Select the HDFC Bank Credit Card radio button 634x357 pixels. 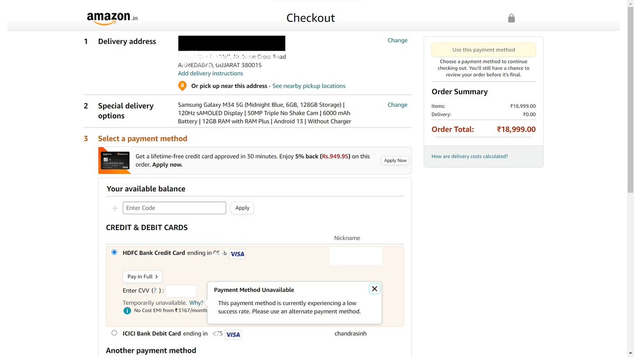tap(114, 253)
